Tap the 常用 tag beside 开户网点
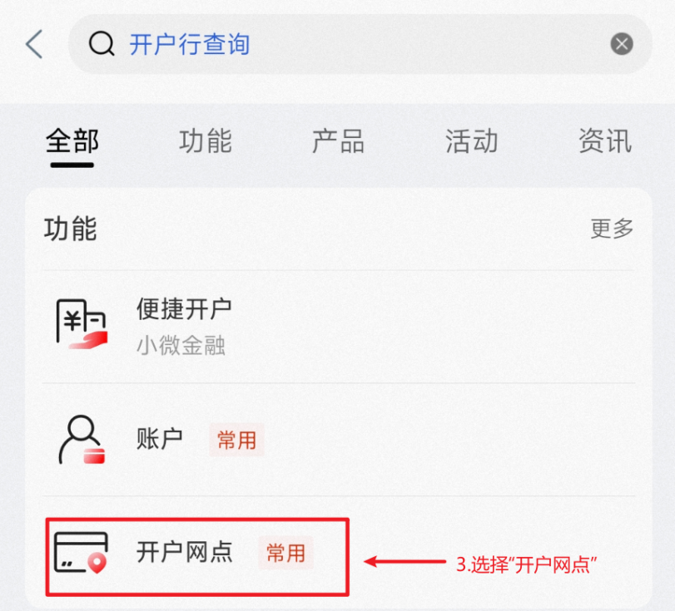Viewport: 675px width, 611px height. click(285, 553)
